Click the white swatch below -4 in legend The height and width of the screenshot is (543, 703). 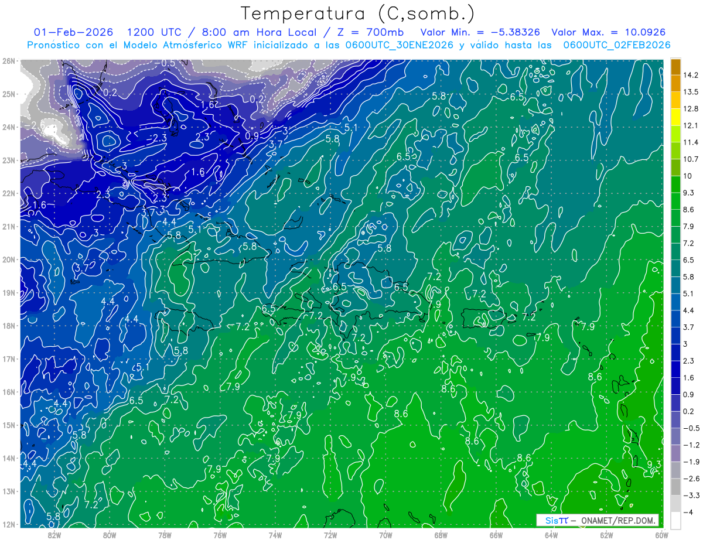pyautogui.click(x=675, y=520)
